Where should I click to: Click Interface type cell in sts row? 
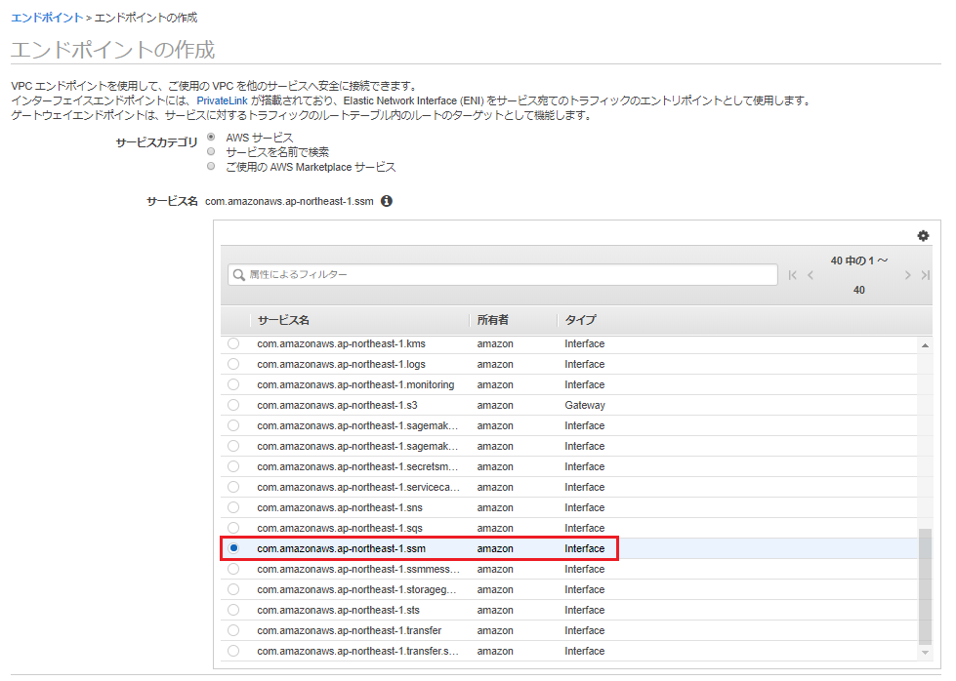[x=585, y=610]
